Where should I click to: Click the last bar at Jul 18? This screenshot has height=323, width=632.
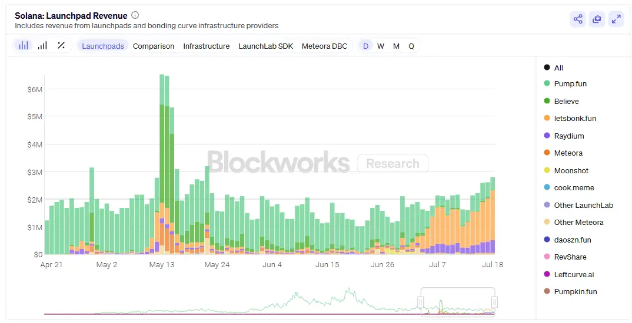point(493,216)
